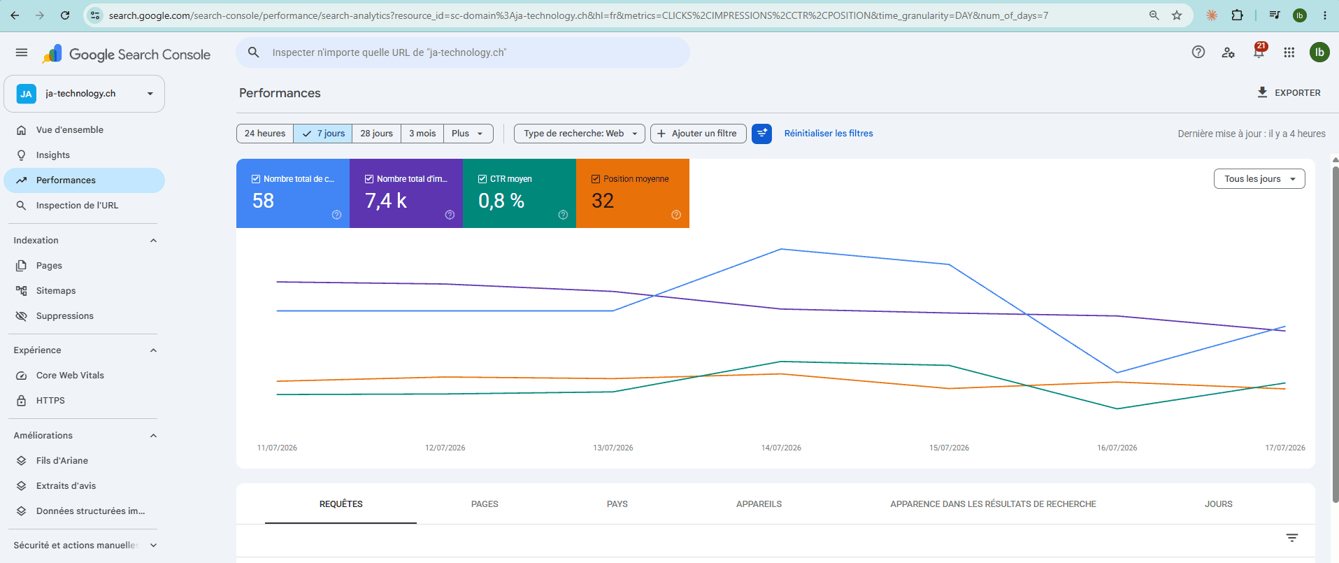Click the browser address bar URL
This screenshot has height=563, width=1339.
coord(578,15)
